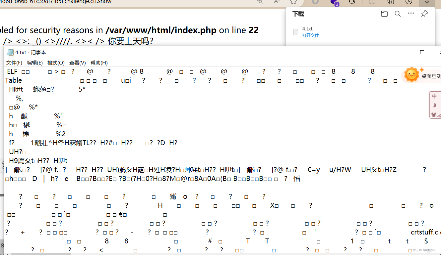
Task: Click the 打开文件 link under 4.txt
Action: (310, 35)
